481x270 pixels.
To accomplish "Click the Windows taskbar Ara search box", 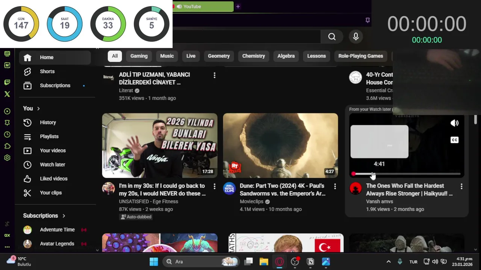I will click(201, 262).
